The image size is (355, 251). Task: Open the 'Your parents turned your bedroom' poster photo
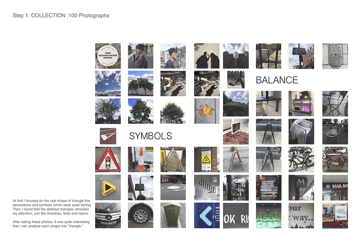click(x=268, y=187)
